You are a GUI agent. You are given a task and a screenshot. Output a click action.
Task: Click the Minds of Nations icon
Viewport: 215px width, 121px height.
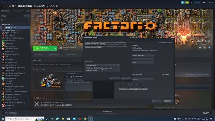[x=3, y=78]
